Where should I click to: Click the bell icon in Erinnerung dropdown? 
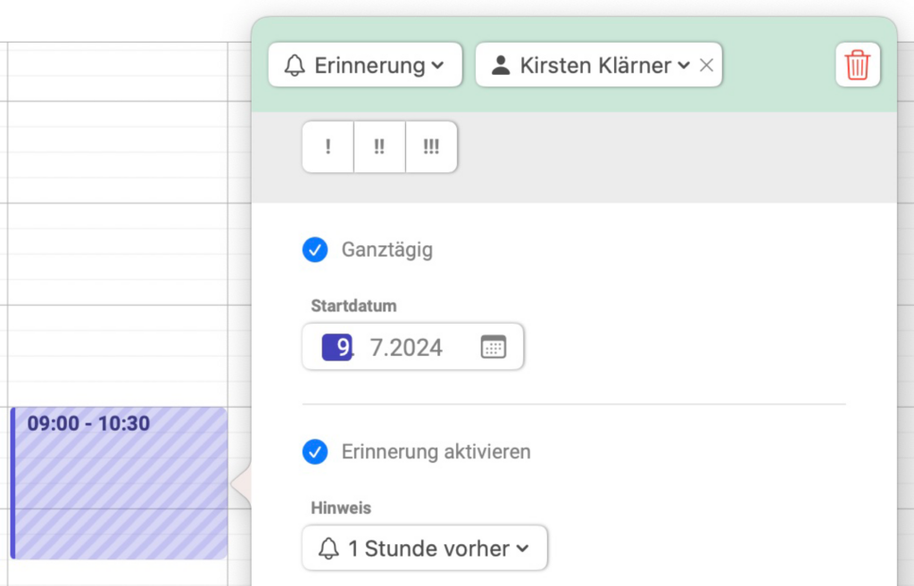[x=295, y=64]
